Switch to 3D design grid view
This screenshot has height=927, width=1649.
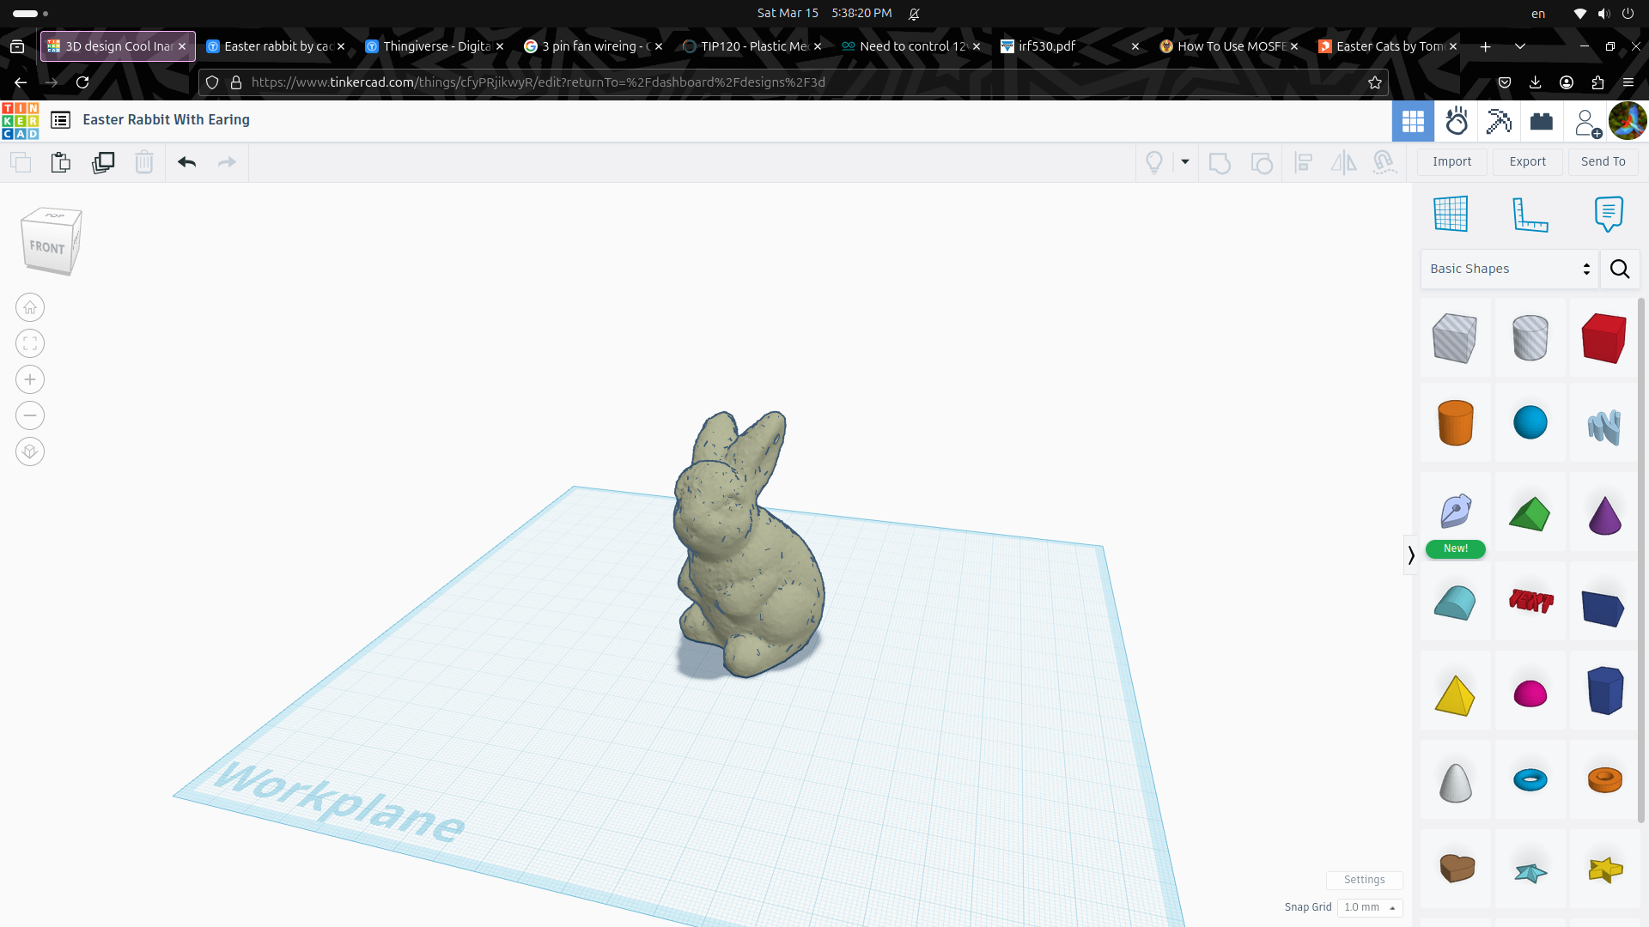pos(1413,121)
